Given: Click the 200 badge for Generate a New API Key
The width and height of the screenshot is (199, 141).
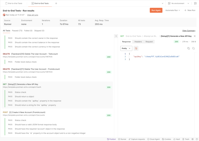Looking at the screenshot, I should coord(109,87).
